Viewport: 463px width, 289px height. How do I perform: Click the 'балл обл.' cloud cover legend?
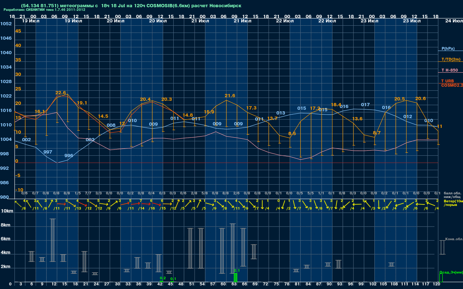[x=453, y=193]
